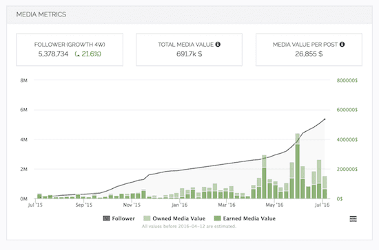Click the 26,855 $ per post value

point(309,54)
